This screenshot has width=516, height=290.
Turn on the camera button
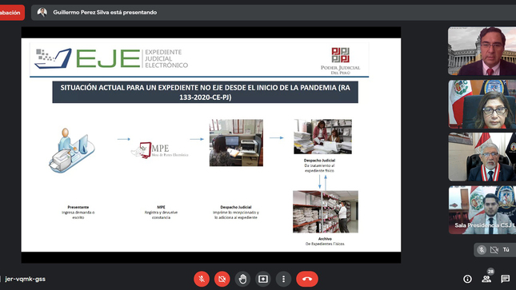pyautogui.click(x=222, y=279)
